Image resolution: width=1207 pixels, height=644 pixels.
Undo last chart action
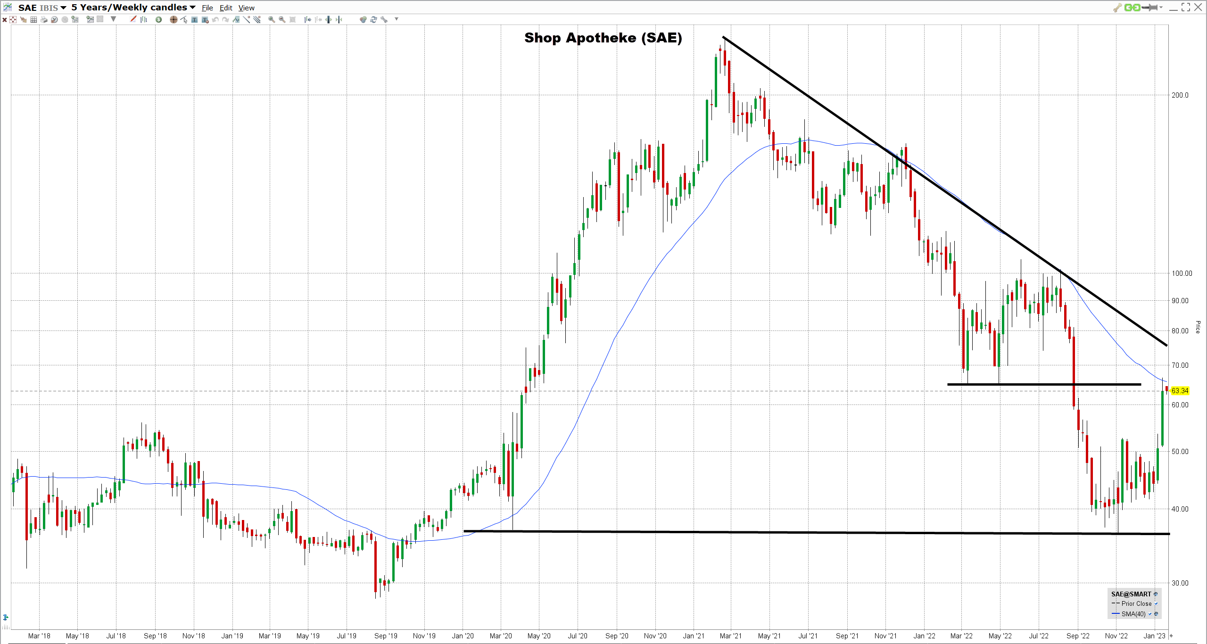coord(215,19)
